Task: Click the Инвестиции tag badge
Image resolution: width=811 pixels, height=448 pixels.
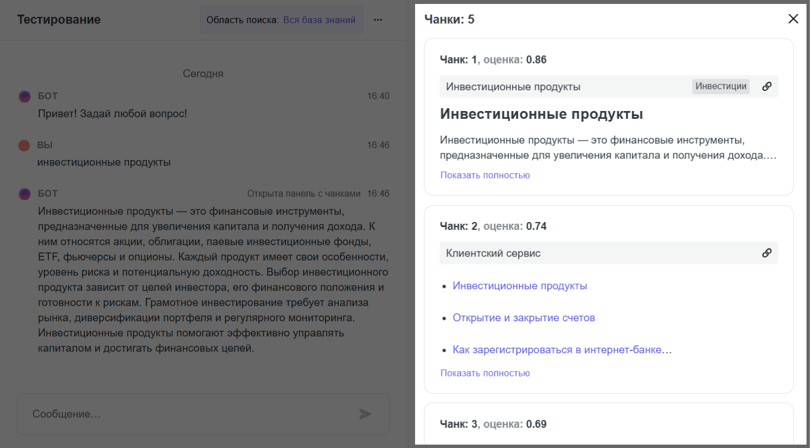Action: tap(720, 86)
